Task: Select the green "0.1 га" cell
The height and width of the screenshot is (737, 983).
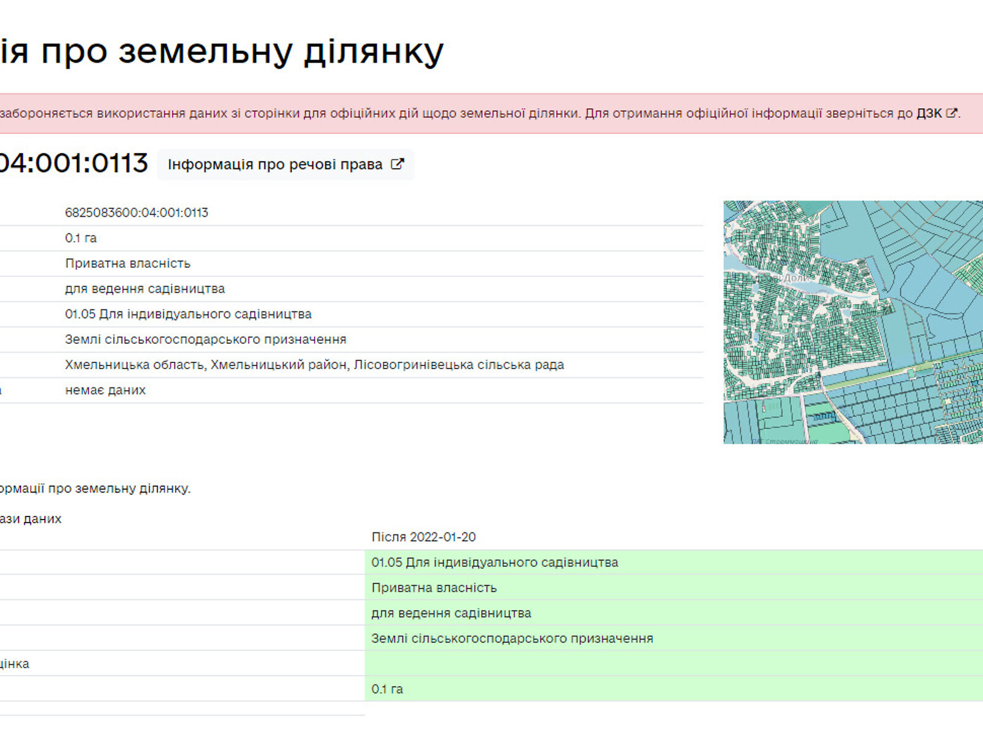Action: point(387,689)
